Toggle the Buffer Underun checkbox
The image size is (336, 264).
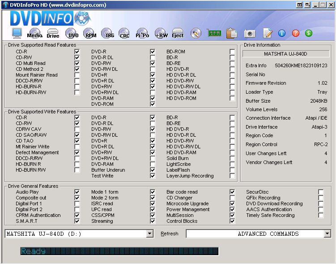coord(153,170)
